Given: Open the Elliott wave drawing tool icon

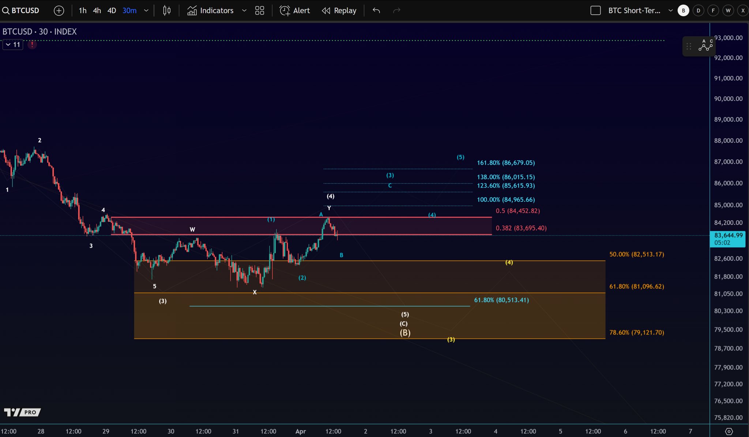Looking at the screenshot, I should point(705,46).
